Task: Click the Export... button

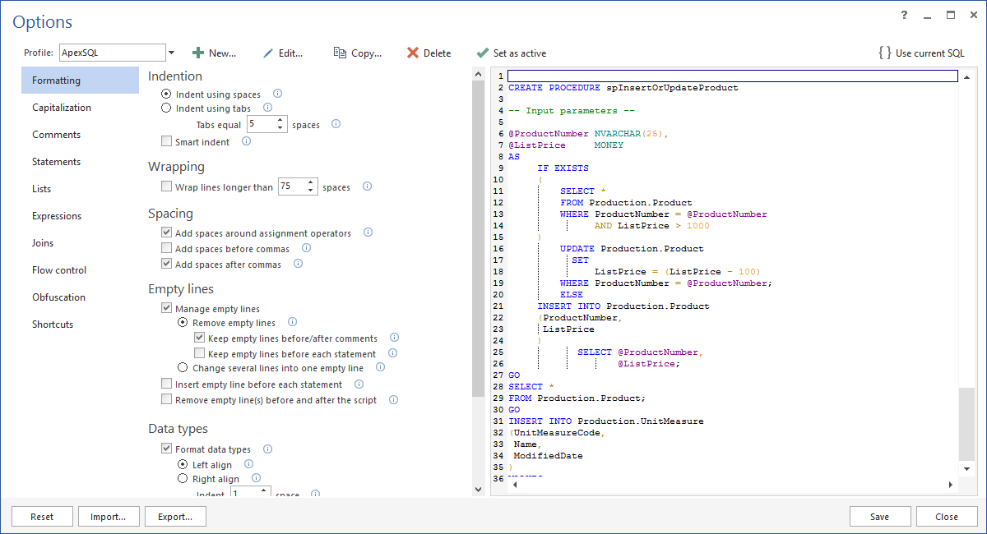Action: pos(175,517)
